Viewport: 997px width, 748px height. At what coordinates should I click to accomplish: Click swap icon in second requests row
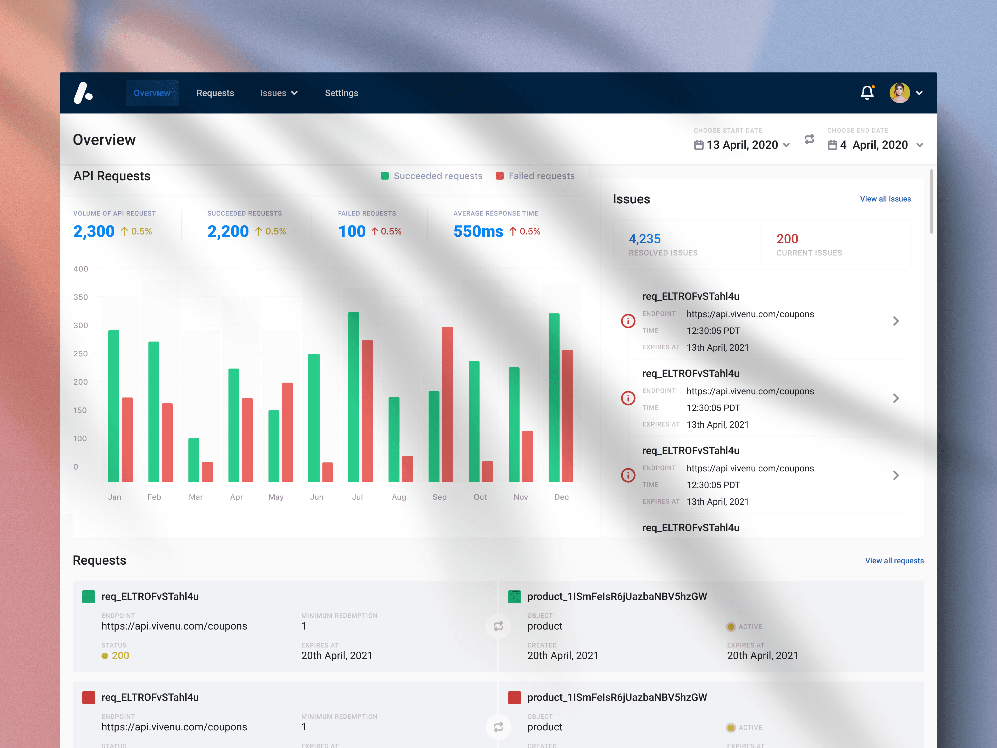click(498, 727)
